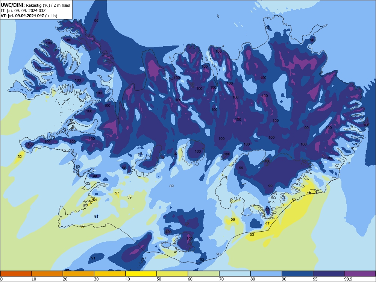Viewport: 376px width, 282px height.
Task: Click the title text 'UWC/DINI: Rakastig (%) í 2 m hæð'
Action: coord(35,5)
